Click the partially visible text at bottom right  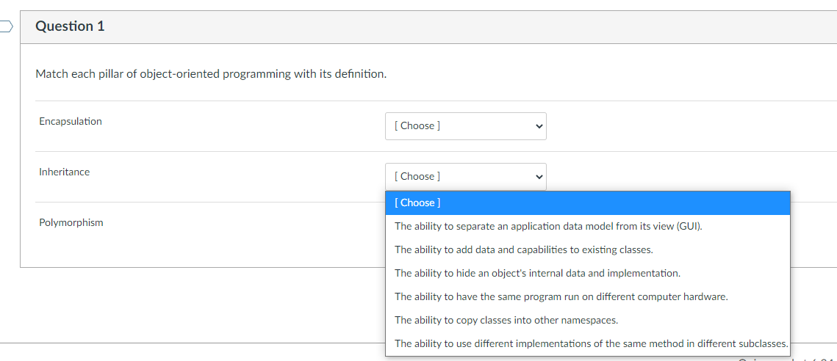(786, 358)
